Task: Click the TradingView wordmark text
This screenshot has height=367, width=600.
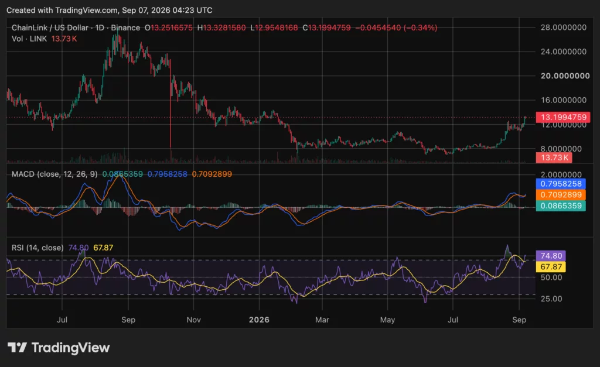Action: click(x=70, y=348)
